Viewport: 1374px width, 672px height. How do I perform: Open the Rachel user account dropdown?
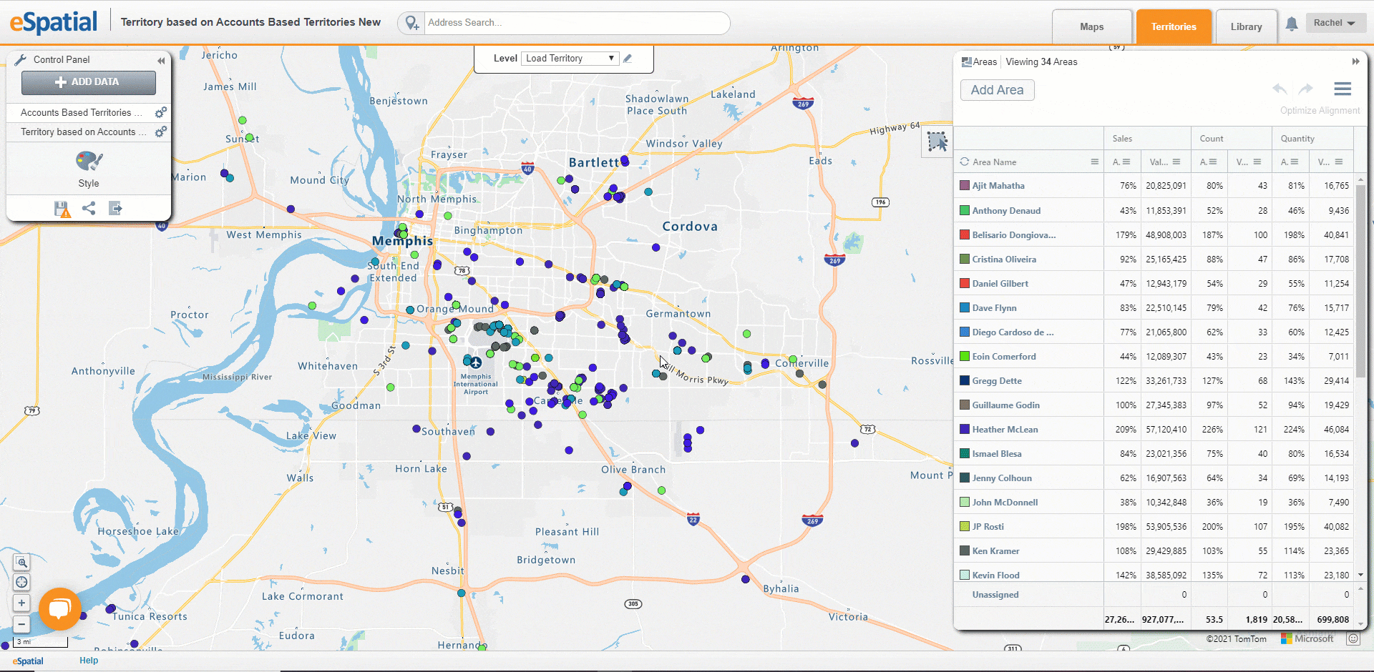click(x=1335, y=23)
